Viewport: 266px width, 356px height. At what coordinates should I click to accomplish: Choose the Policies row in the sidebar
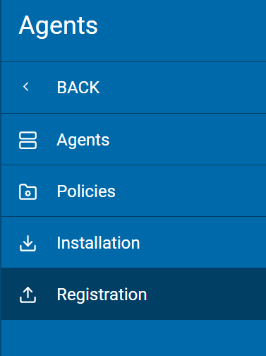tap(133, 191)
